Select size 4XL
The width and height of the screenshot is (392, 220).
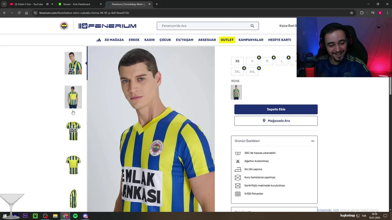click(x=252, y=72)
